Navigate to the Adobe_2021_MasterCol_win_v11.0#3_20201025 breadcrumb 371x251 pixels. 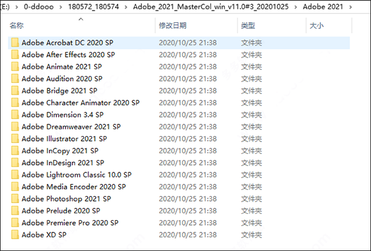211,7
